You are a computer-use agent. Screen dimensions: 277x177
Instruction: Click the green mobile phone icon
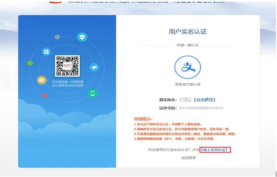[92, 93]
